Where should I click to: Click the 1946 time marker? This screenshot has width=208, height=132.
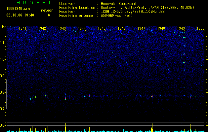121,28
